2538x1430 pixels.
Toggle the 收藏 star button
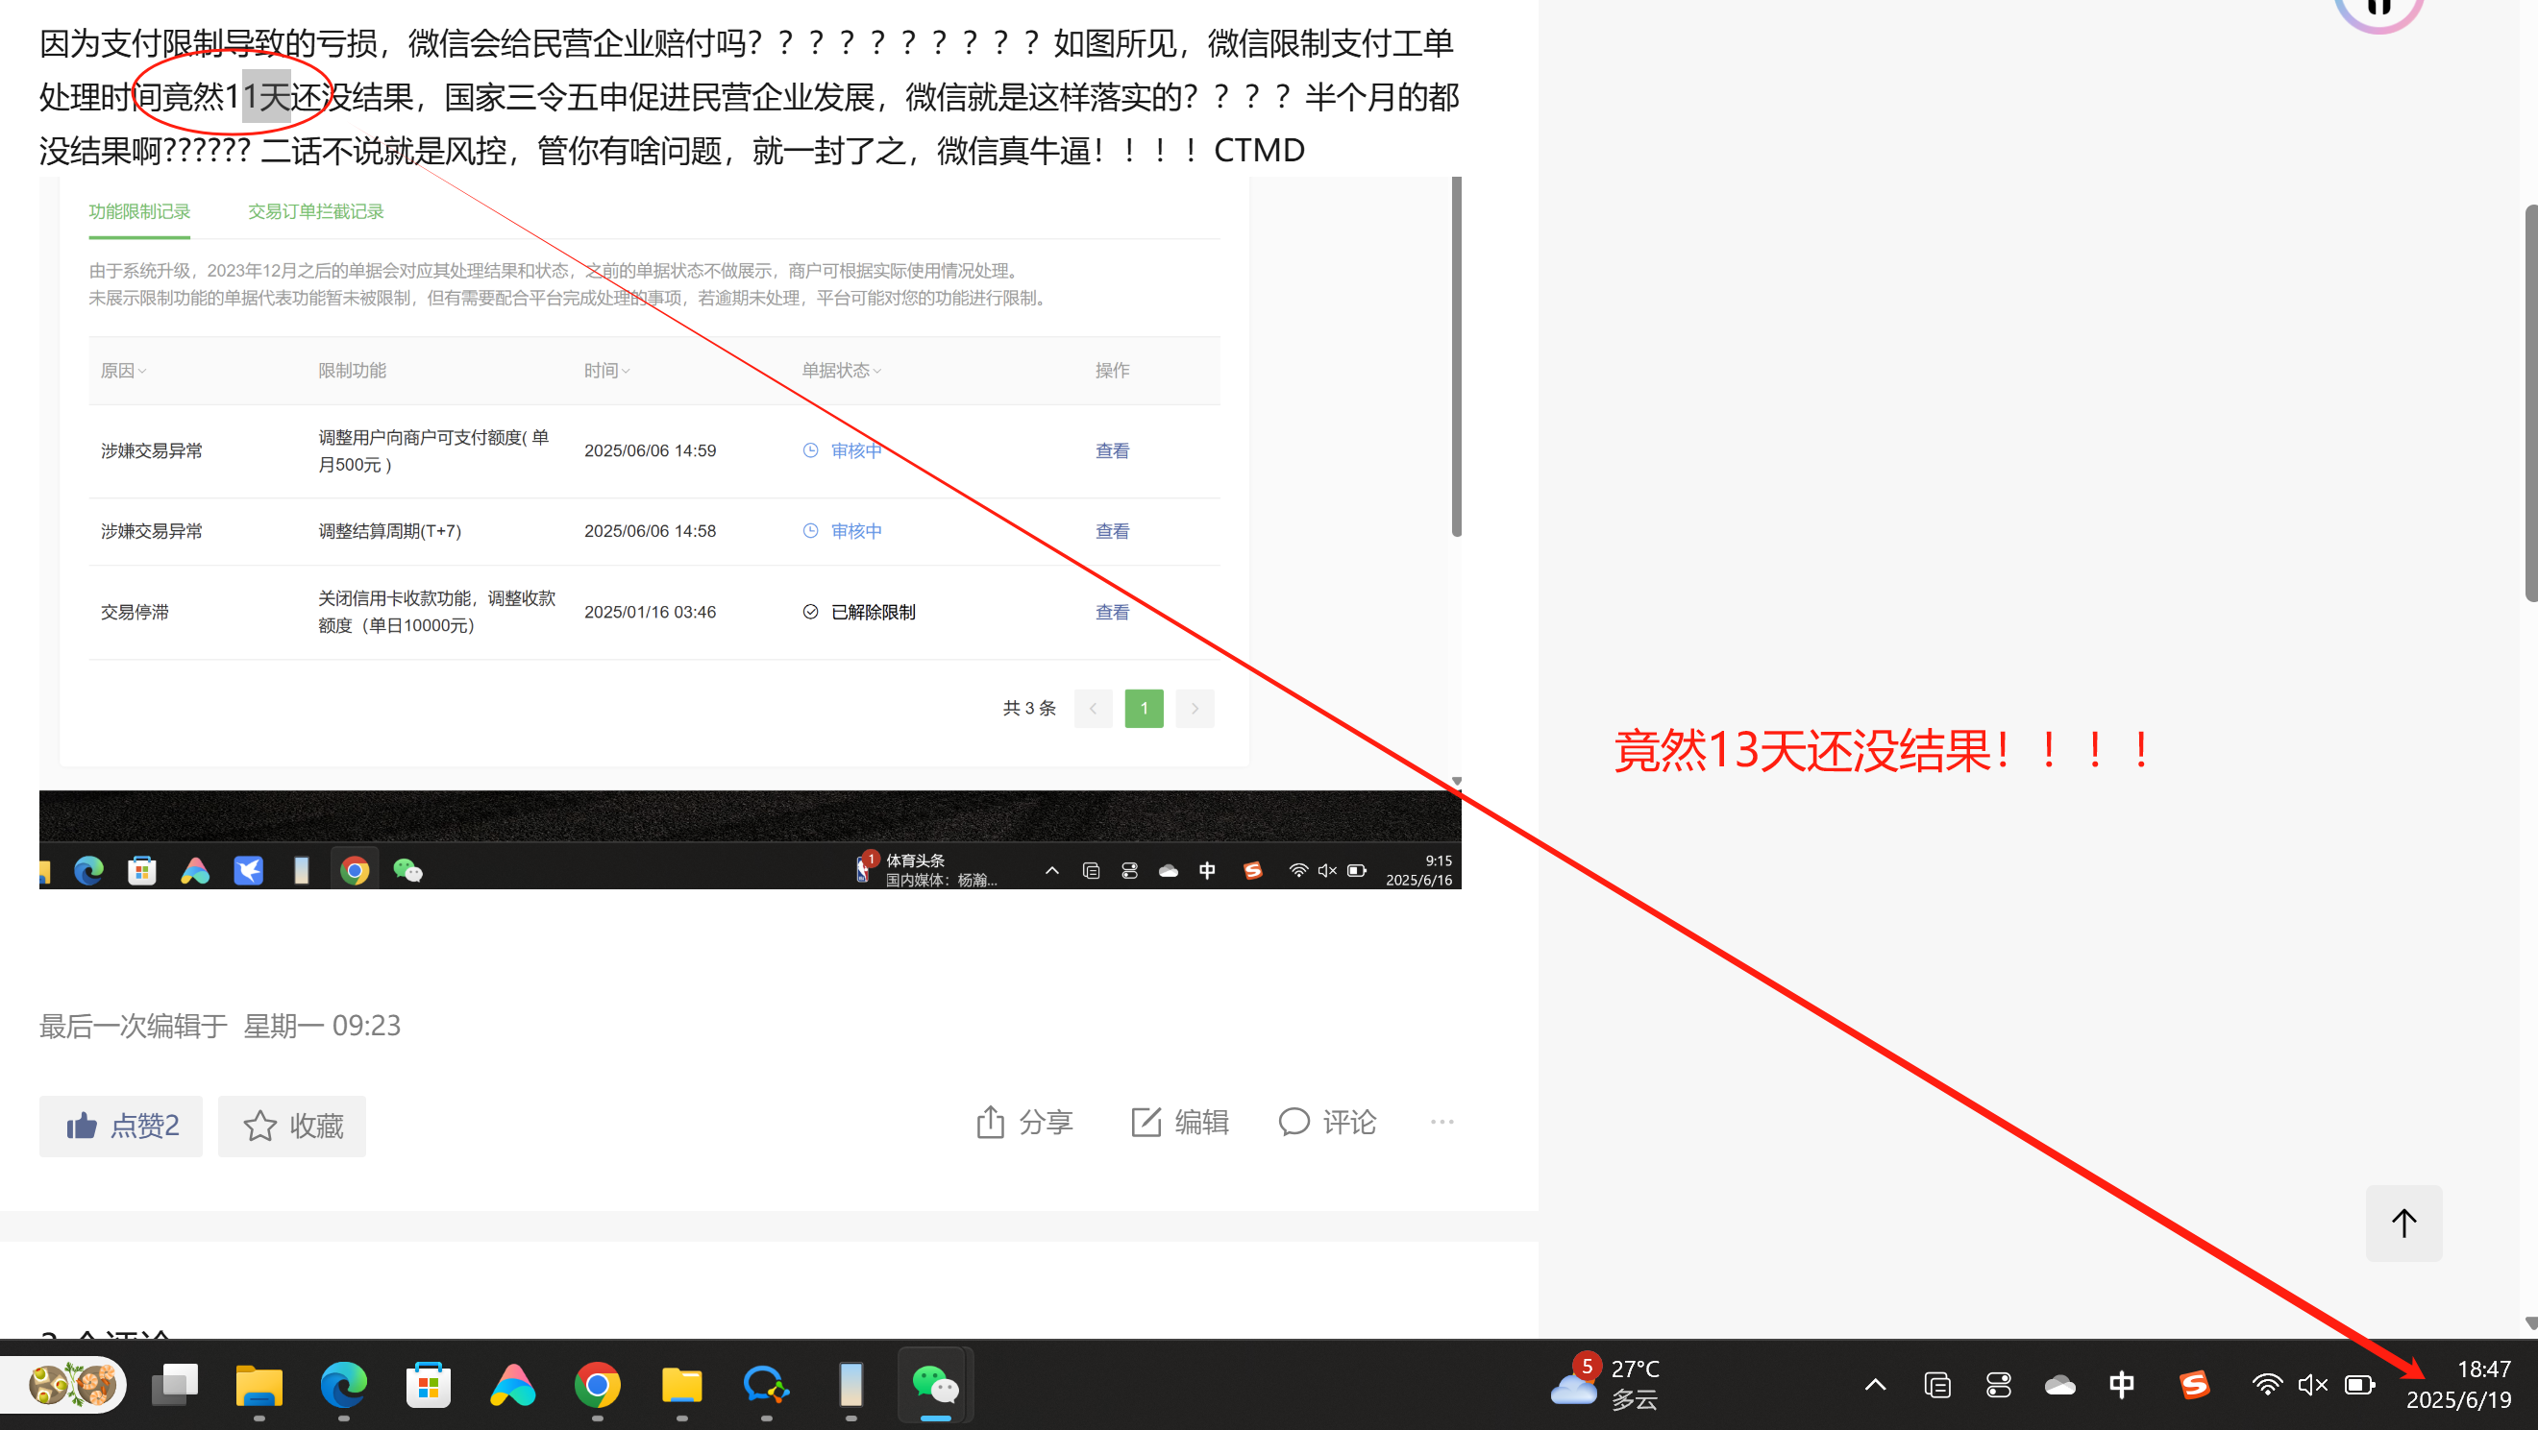291,1126
